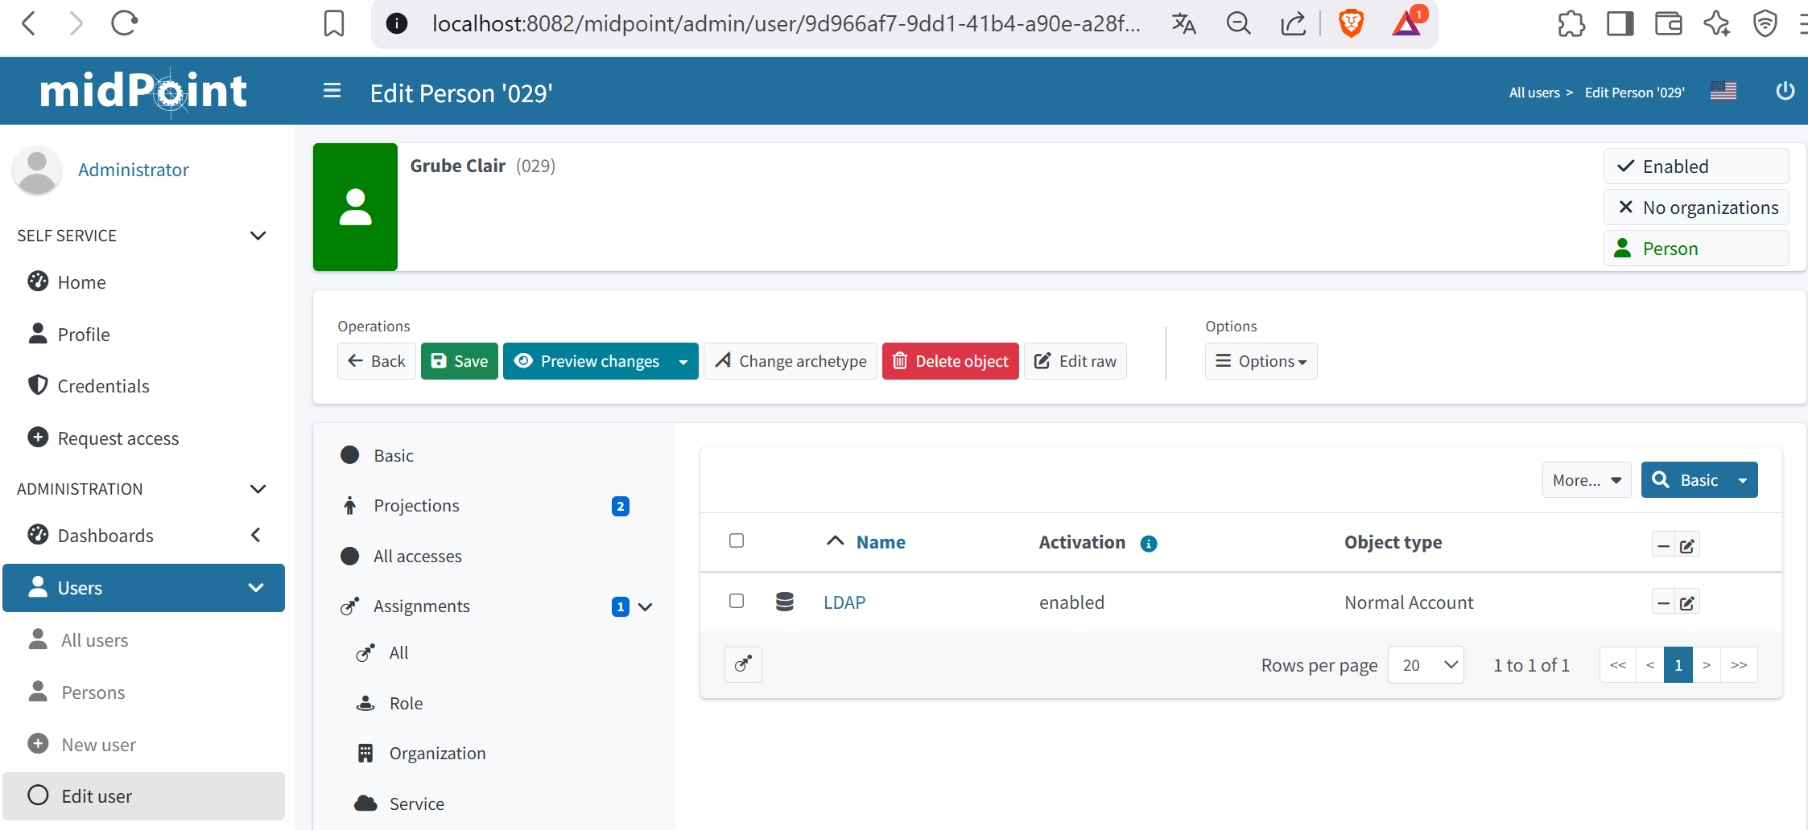Click the VPN shield icon in toolbar
Image resolution: width=1808 pixels, height=830 pixels.
click(x=1765, y=23)
